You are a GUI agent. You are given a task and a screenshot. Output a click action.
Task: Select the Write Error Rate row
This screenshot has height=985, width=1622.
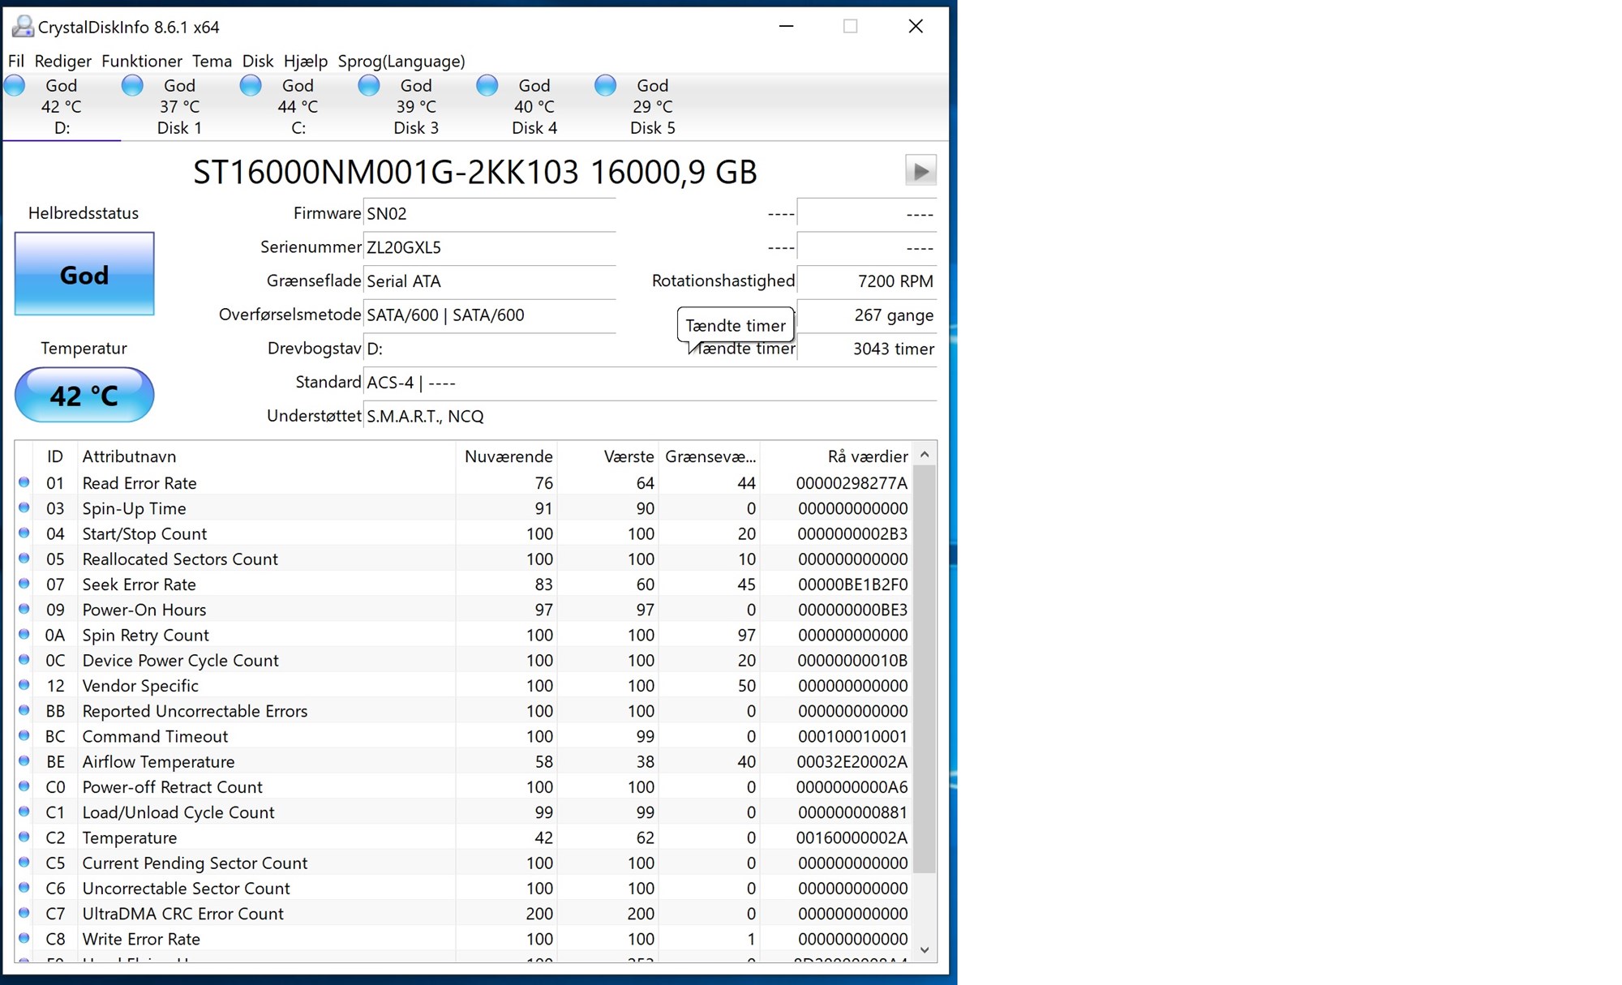(x=464, y=939)
